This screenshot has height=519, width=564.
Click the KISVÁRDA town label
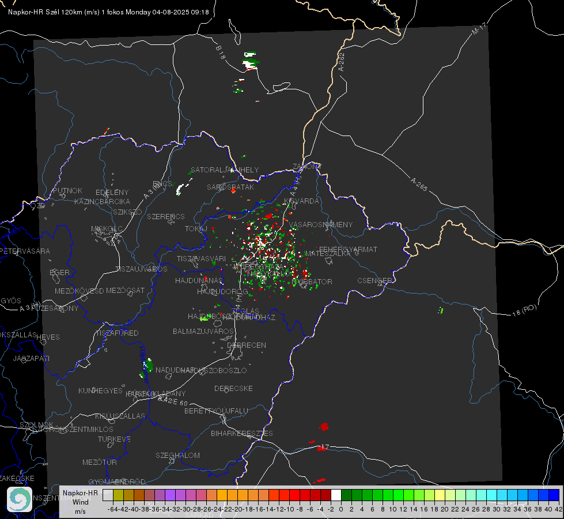[x=301, y=201]
